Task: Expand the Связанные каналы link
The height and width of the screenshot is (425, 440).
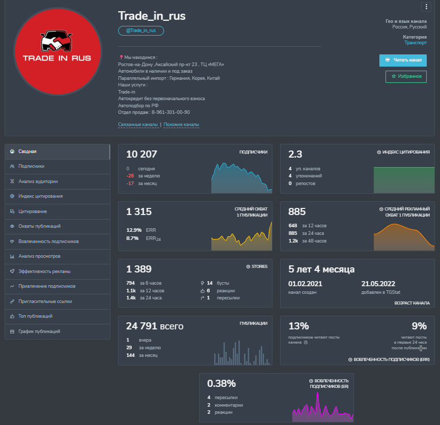Action: pyautogui.click(x=138, y=125)
